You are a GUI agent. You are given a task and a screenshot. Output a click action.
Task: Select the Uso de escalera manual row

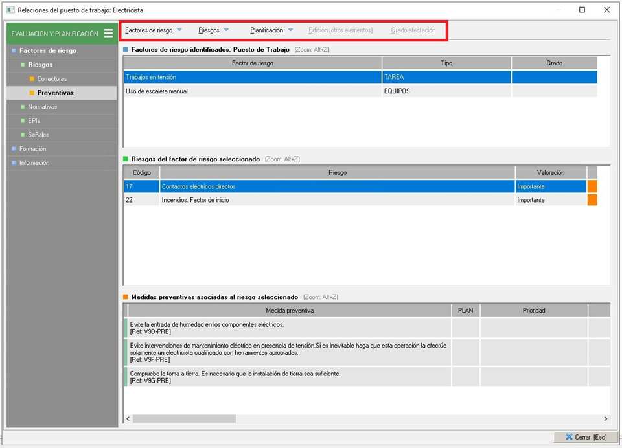point(253,91)
